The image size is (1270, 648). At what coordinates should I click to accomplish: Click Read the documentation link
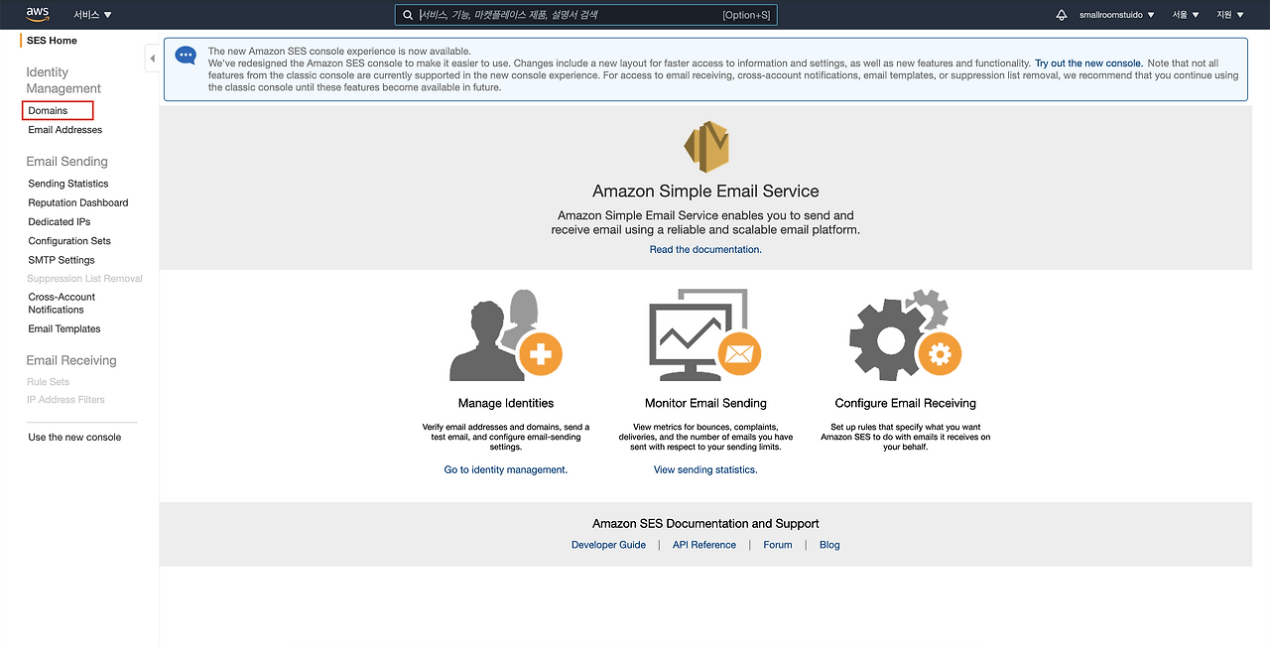[705, 249]
